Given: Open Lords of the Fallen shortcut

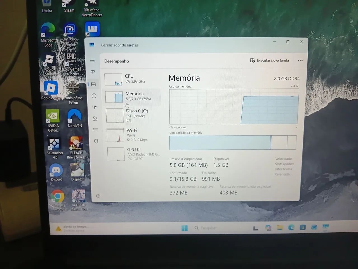Looking at the screenshot, I should [x=73, y=93].
